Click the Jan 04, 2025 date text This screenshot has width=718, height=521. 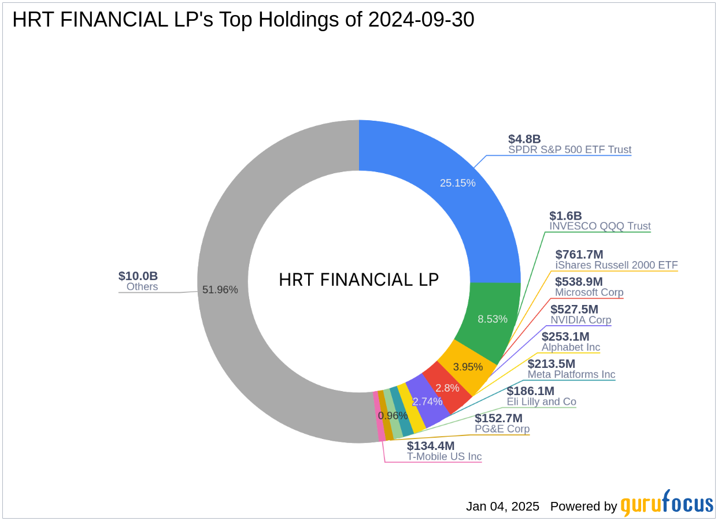(x=503, y=507)
